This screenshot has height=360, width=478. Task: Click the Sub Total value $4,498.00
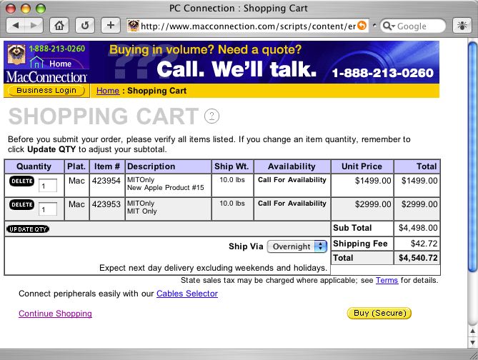(x=418, y=228)
